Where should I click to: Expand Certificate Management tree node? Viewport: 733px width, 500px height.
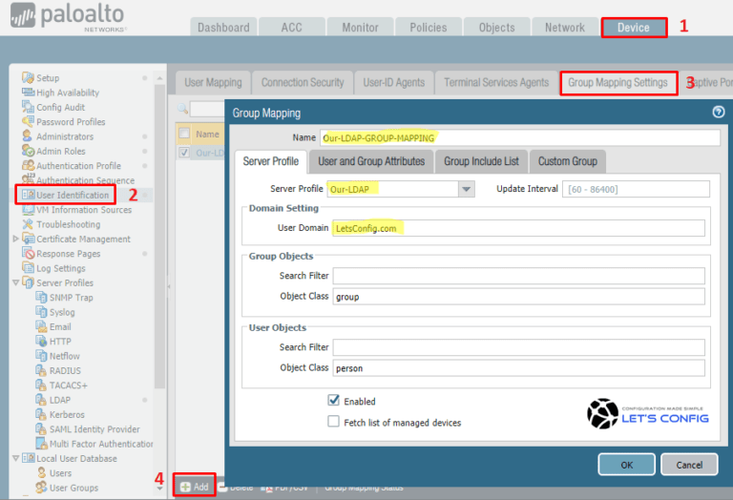(16, 239)
